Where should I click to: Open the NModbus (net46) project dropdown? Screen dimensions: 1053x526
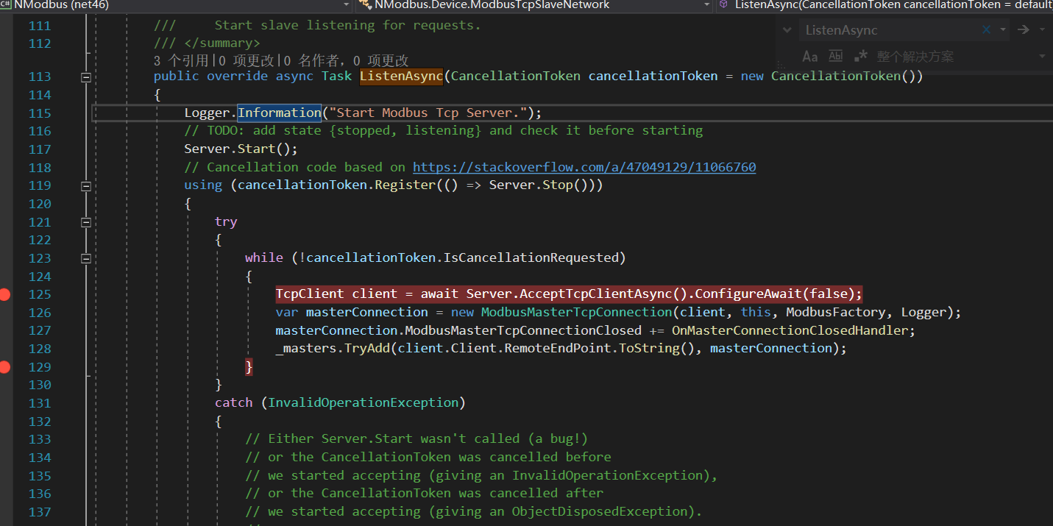tap(347, 4)
